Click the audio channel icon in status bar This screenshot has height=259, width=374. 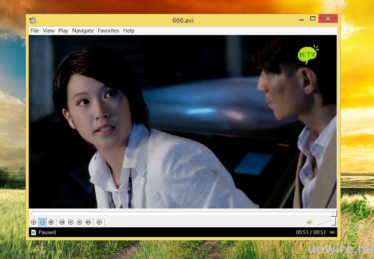point(332,232)
